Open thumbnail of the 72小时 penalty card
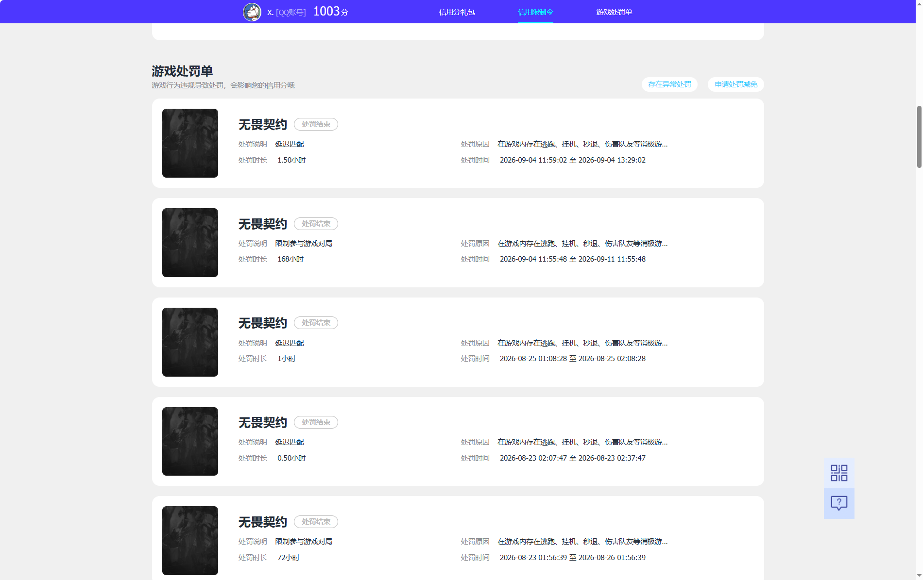Image resolution: width=923 pixels, height=580 pixels. (x=190, y=541)
